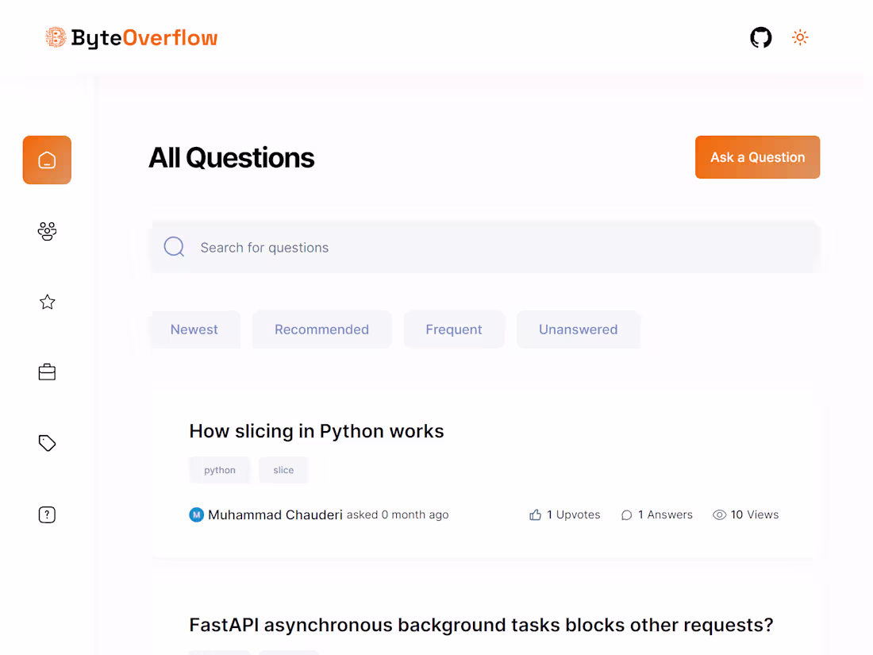Select the python tag
The height and width of the screenshot is (655, 873).
(x=220, y=469)
